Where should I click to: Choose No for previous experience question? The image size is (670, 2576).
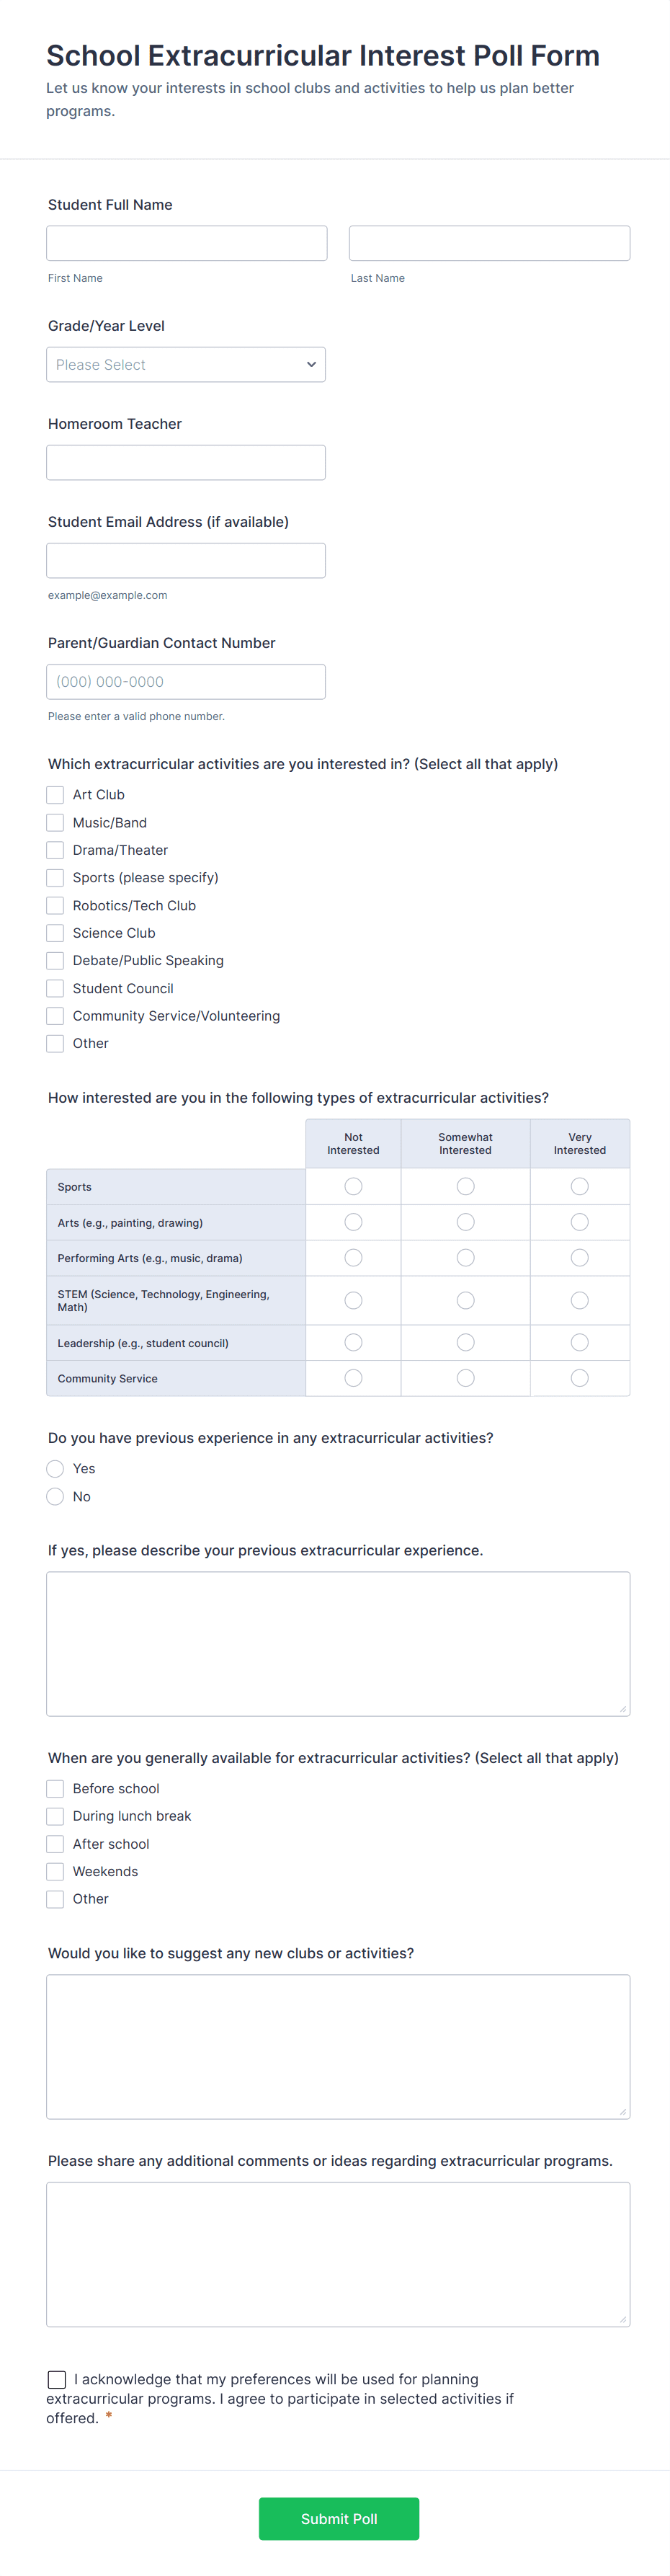click(56, 1496)
